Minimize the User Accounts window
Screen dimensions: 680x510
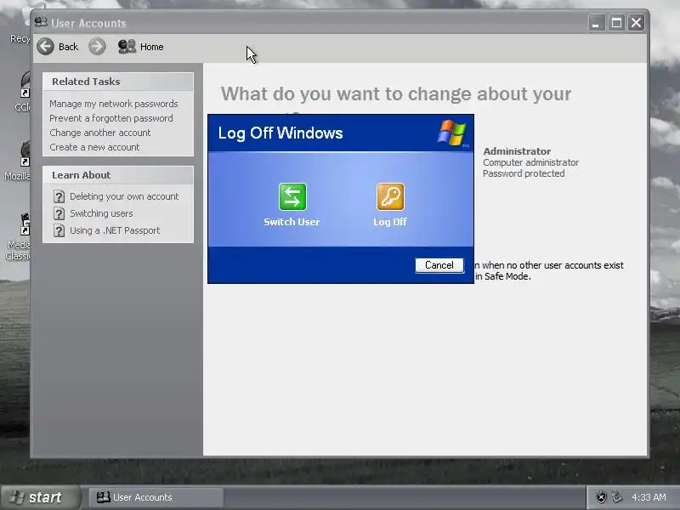597,23
